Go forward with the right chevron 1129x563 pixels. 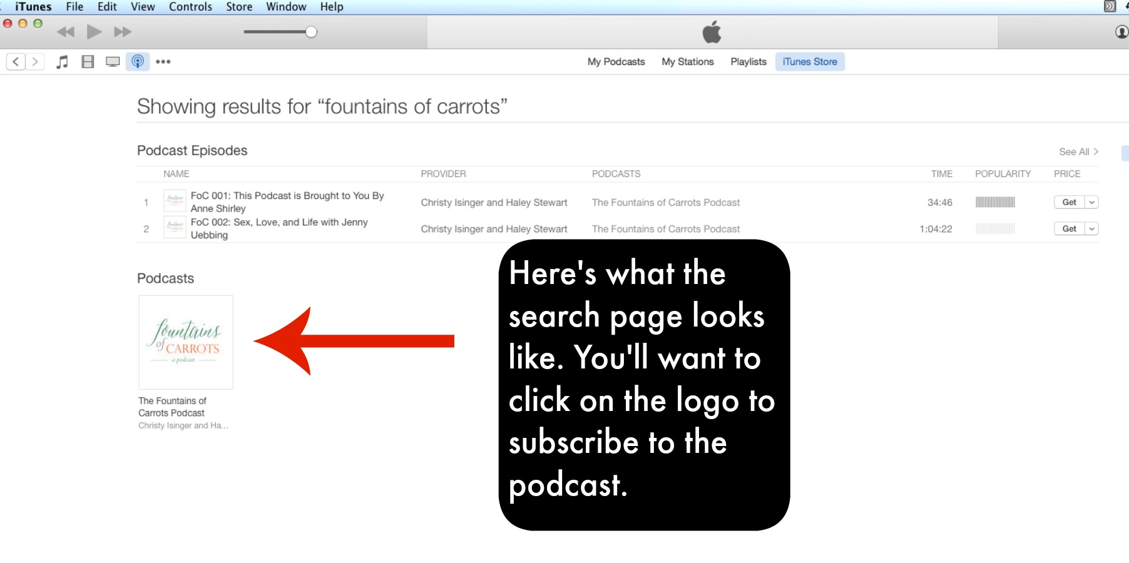tap(35, 61)
